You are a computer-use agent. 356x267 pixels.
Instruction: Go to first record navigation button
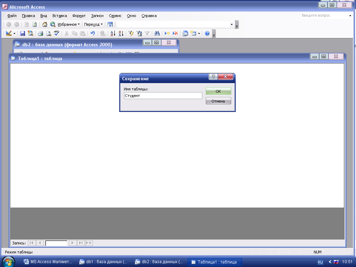click(32, 243)
